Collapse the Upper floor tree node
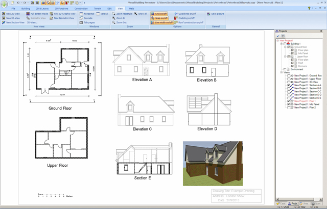The height and width of the screenshot is (209, 327). click(285, 57)
